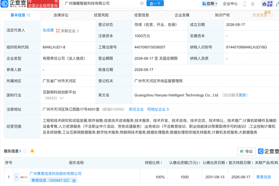Click info icon beside 股东信息

[x=25, y=151]
